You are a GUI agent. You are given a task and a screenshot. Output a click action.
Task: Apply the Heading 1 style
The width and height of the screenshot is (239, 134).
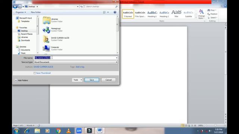152,14
